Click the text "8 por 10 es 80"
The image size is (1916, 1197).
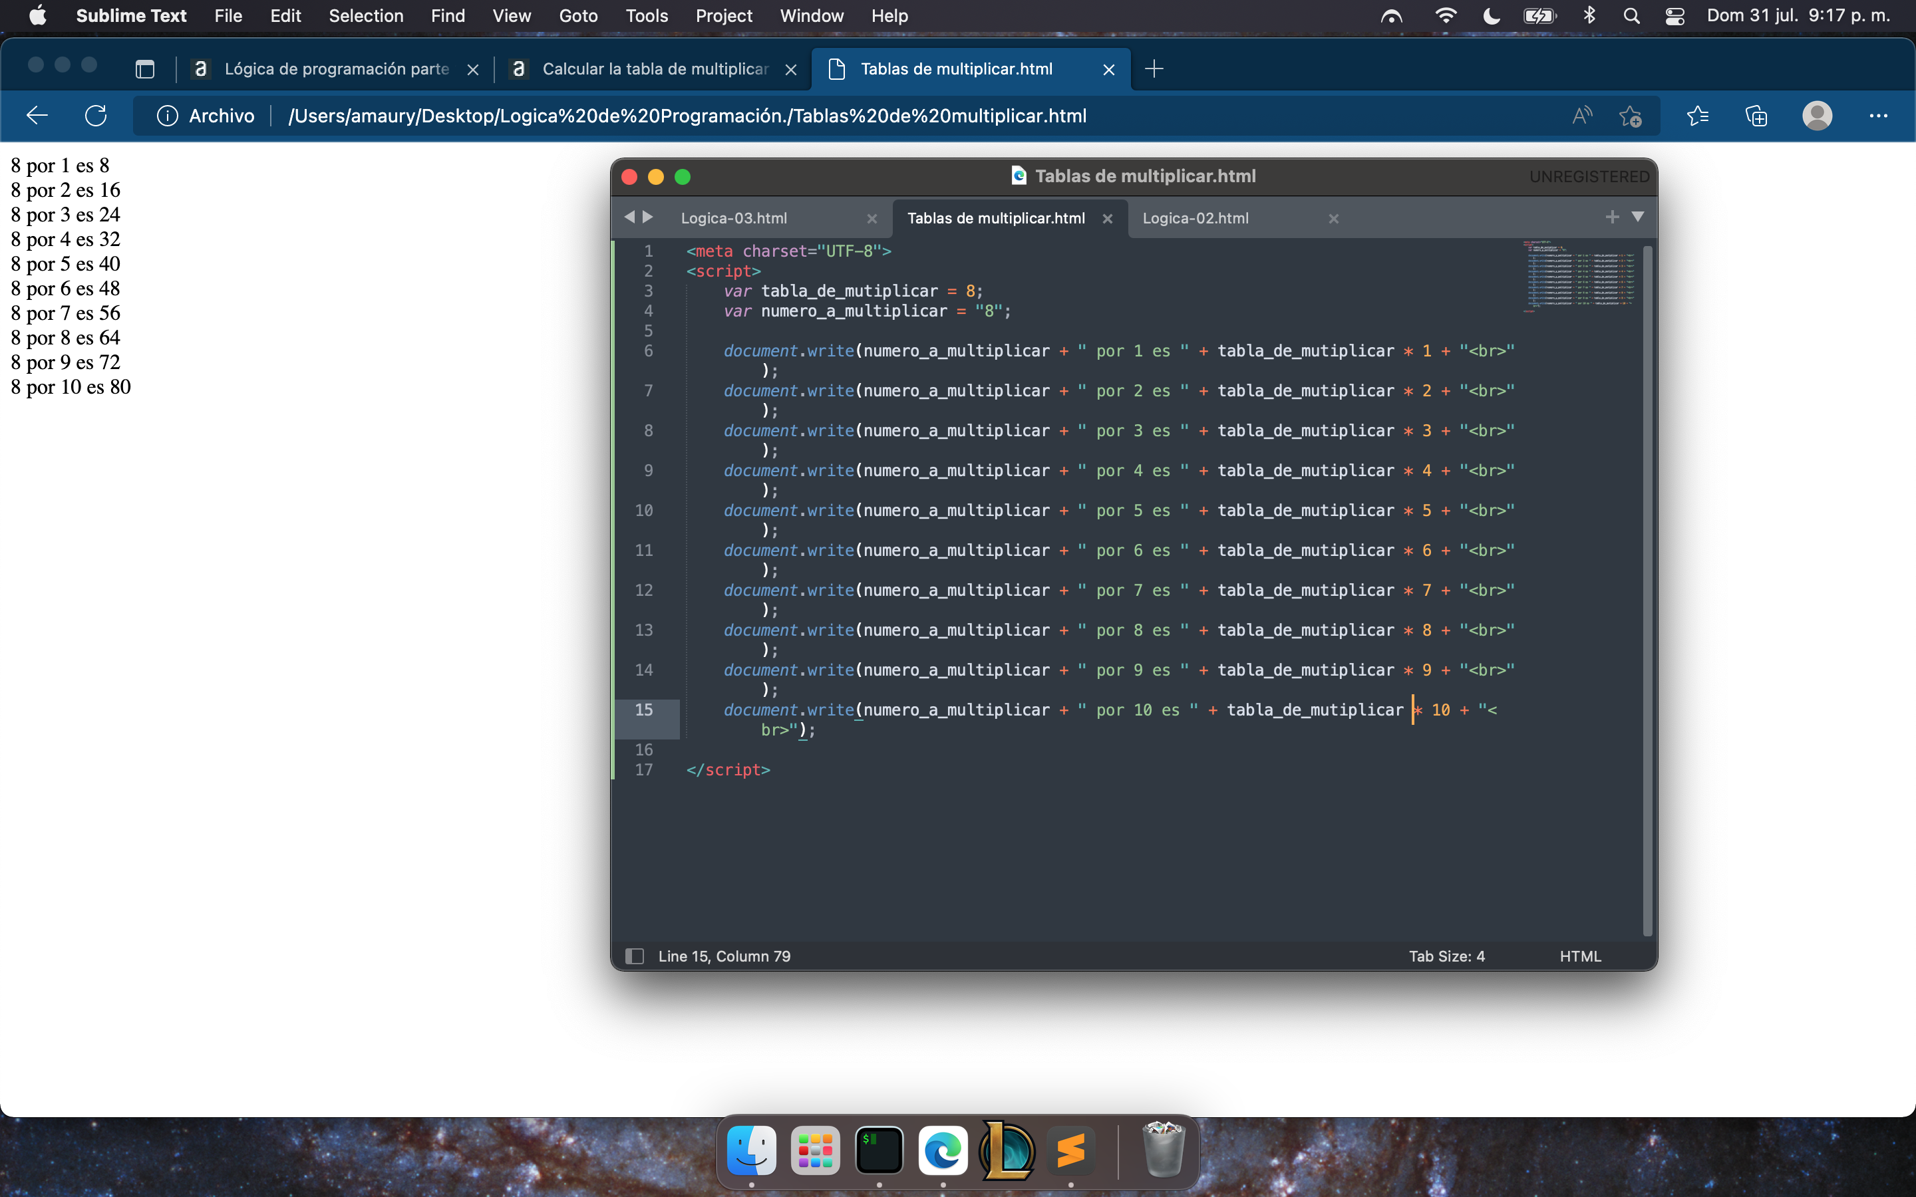coord(71,386)
